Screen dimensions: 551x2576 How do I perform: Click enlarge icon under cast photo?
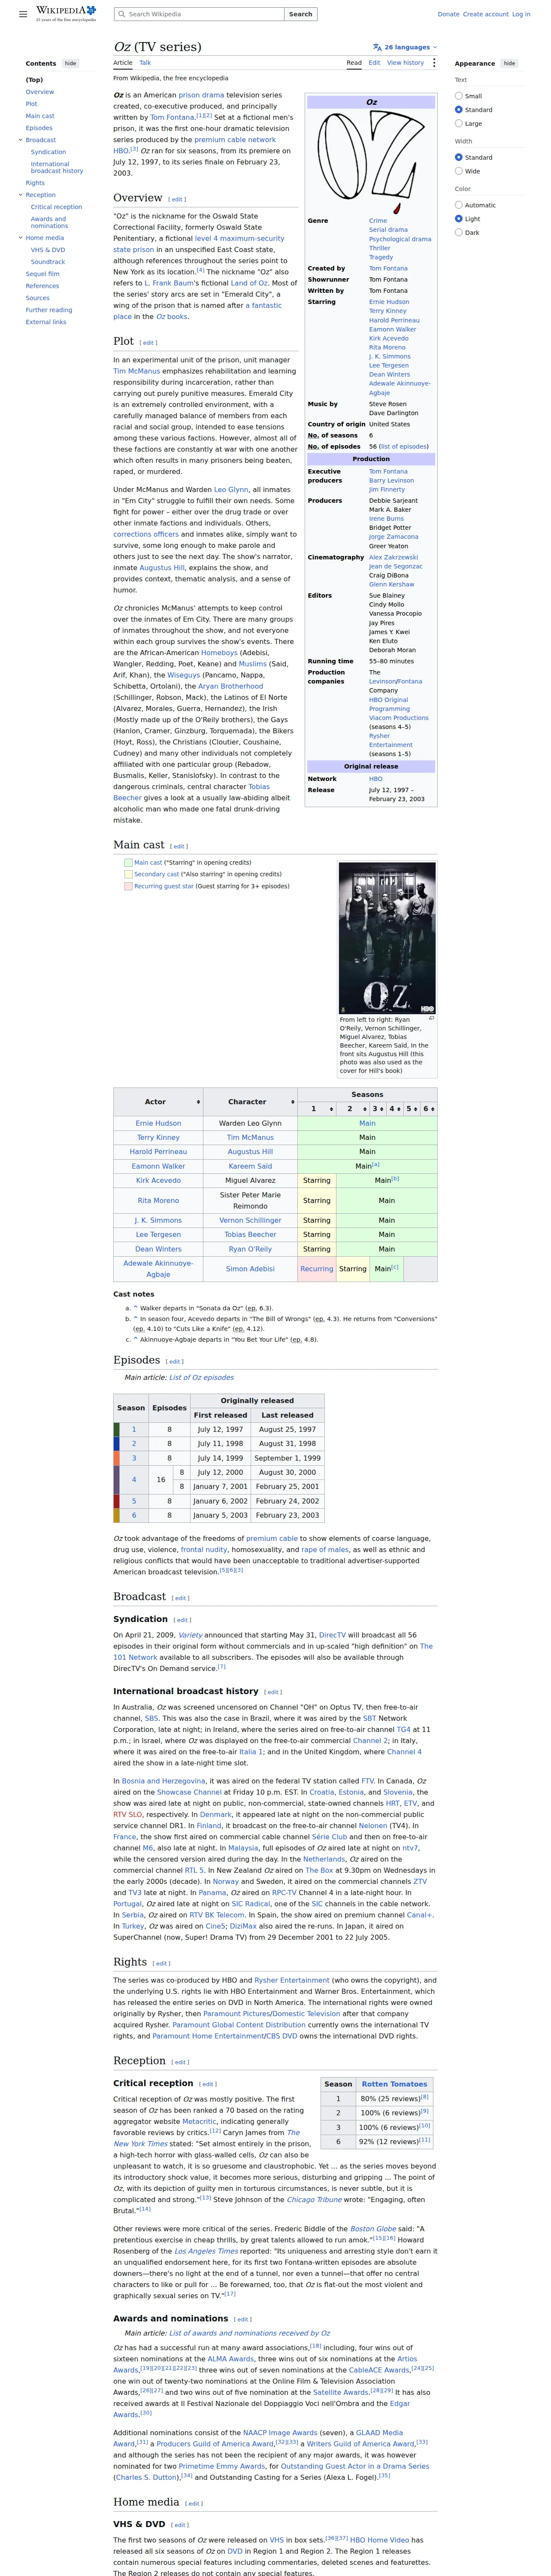click(431, 1018)
